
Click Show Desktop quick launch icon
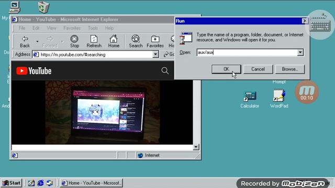(31, 183)
